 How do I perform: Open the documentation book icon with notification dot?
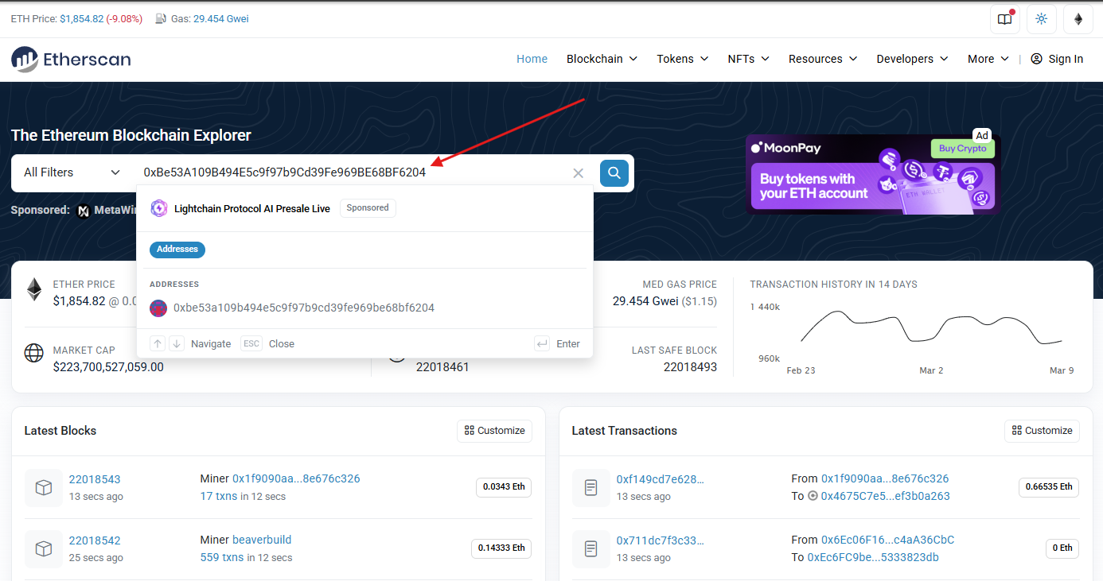tap(1004, 19)
